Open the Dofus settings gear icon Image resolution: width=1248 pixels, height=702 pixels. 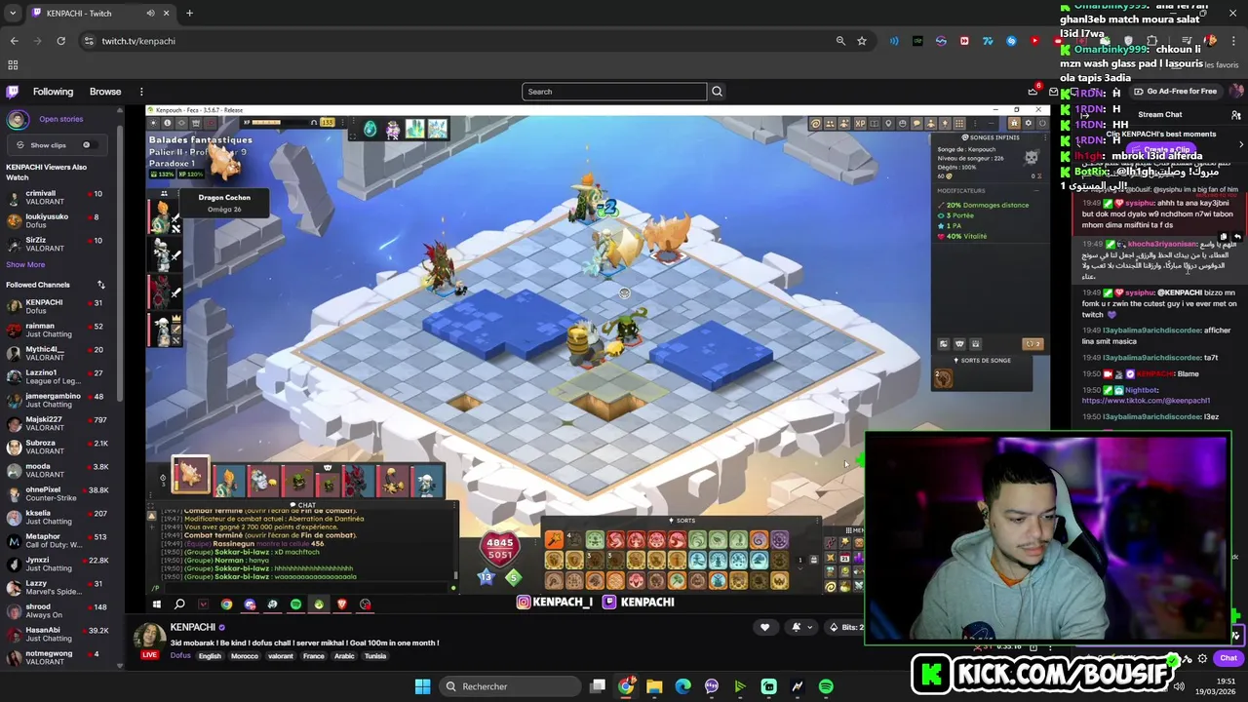tap(1029, 124)
